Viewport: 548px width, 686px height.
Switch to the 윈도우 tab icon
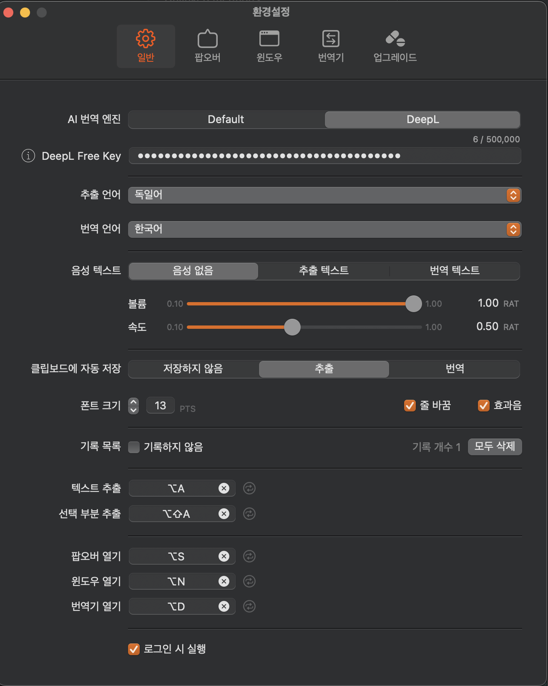tap(269, 38)
